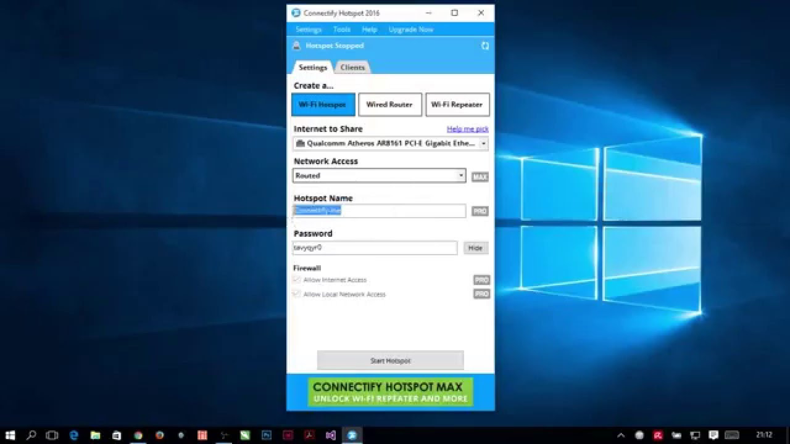790x444 pixels.
Task: Click the lock icon next to Hotspot Stopped
Action: [296, 46]
